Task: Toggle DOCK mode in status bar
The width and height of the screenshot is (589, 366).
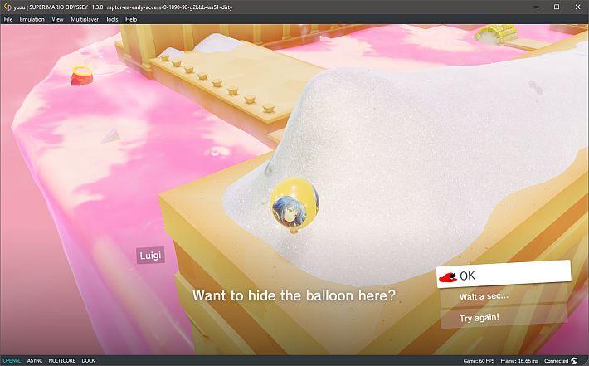Action: pos(88,360)
